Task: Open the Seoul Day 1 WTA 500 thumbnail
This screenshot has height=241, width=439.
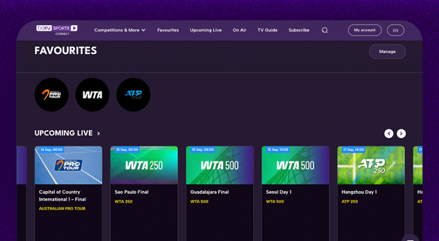Action: [x=295, y=165]
